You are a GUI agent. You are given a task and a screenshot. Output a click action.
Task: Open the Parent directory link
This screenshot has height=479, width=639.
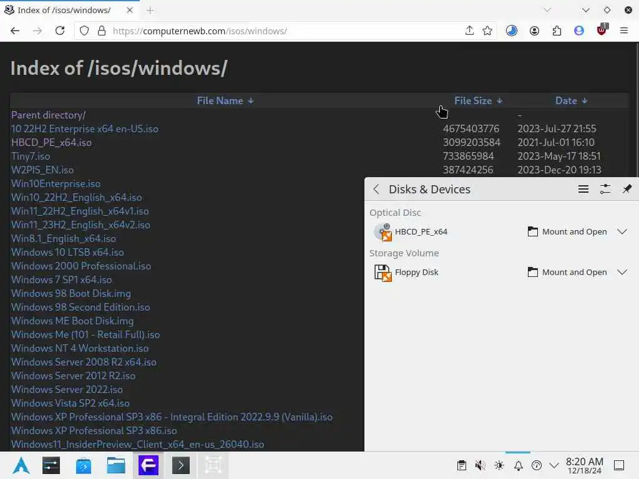48,115
